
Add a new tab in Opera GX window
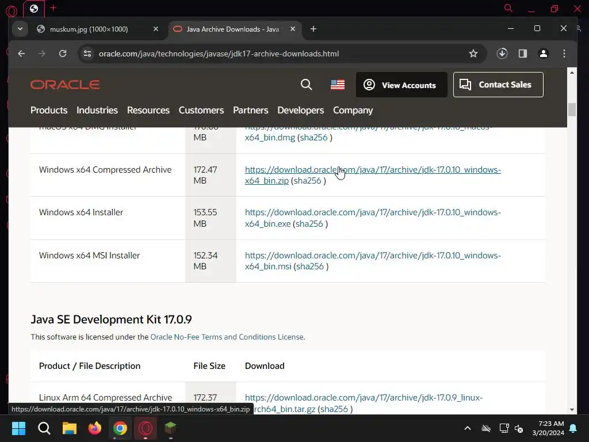click(53, 8)
